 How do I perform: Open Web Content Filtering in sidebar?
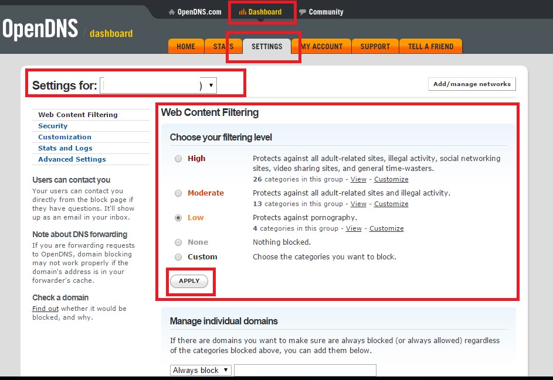(78, 115)
